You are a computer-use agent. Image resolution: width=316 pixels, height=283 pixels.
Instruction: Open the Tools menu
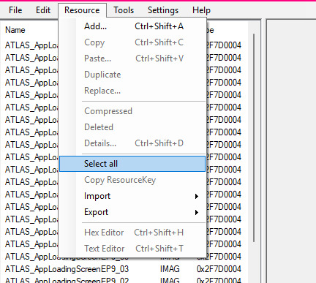coord(124,10)
